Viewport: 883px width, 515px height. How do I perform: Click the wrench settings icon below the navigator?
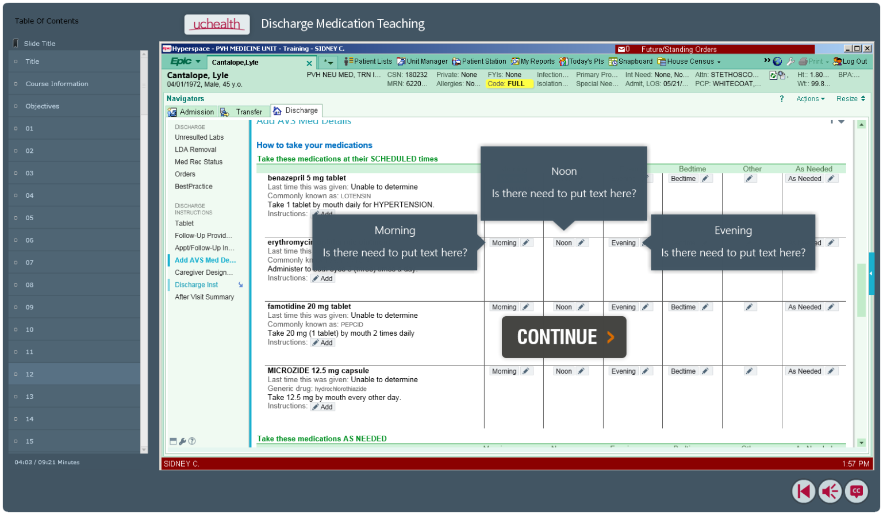183,441
